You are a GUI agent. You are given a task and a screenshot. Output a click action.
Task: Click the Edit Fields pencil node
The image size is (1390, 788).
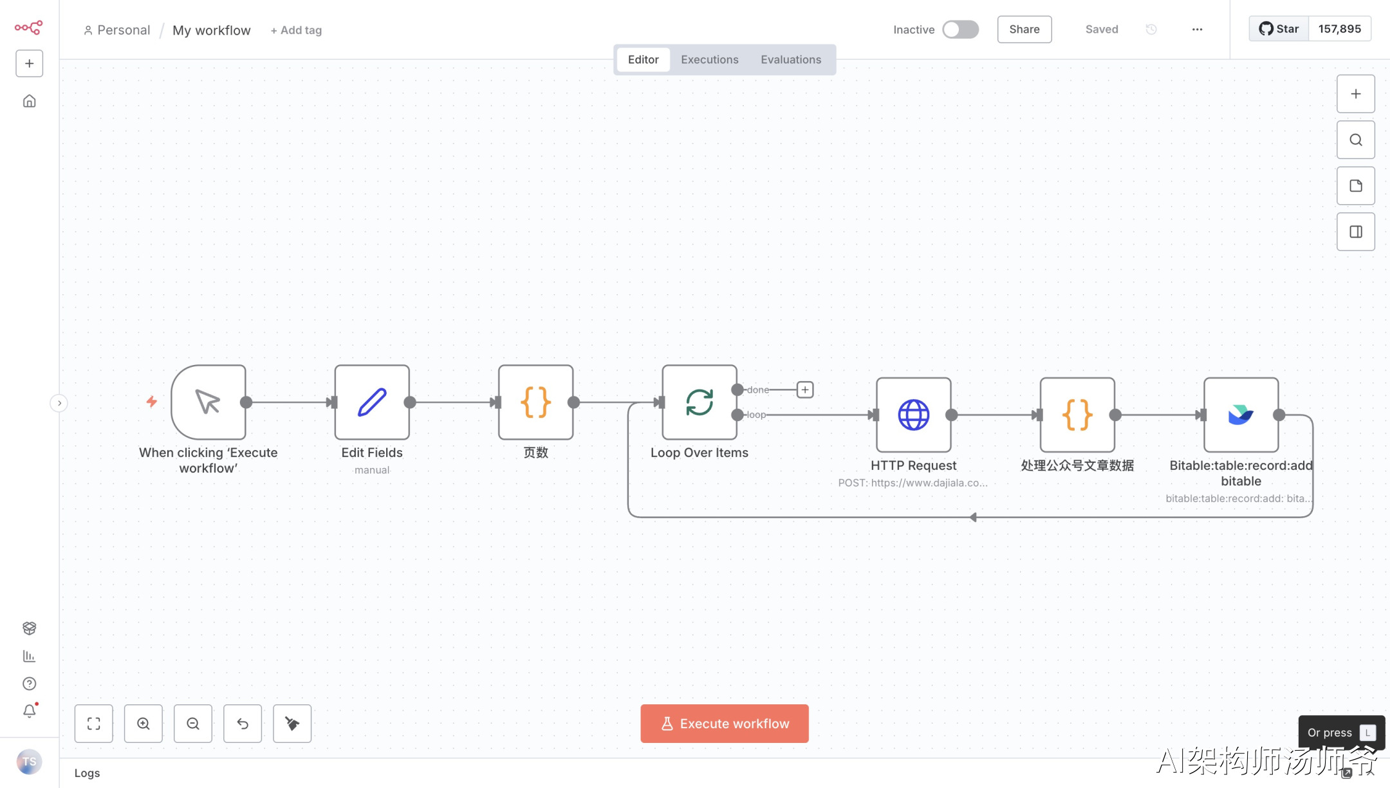(x=372, y=402)
